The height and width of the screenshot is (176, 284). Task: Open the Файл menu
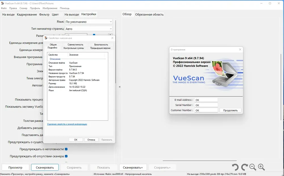pos(4,8)
